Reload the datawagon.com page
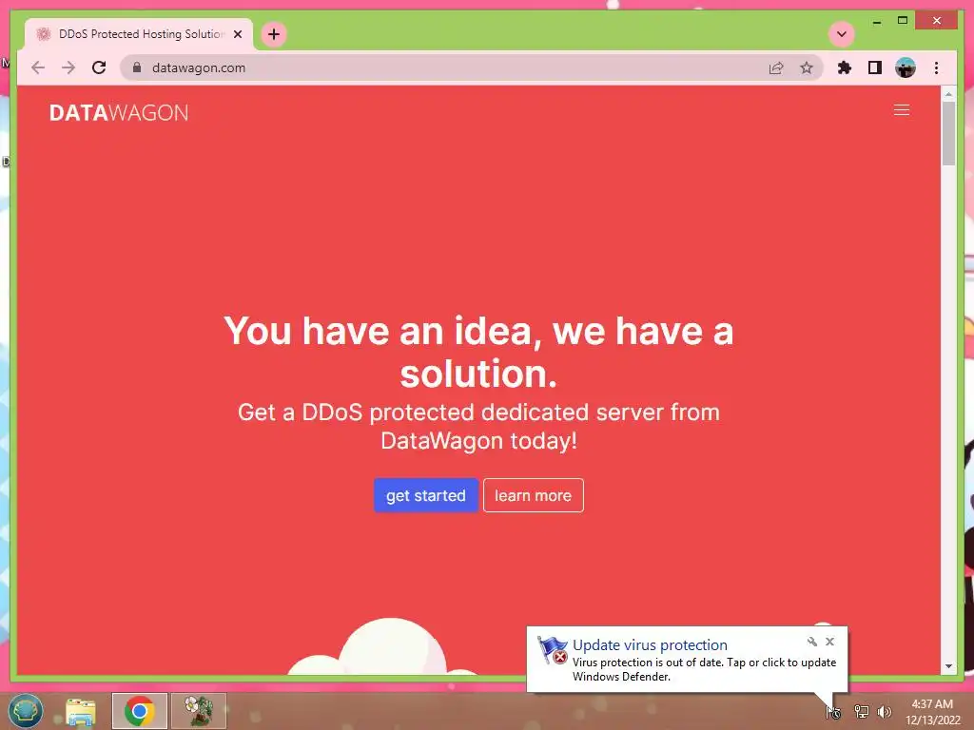Screen dimensions: 974x730 click(x=99, y=67)
